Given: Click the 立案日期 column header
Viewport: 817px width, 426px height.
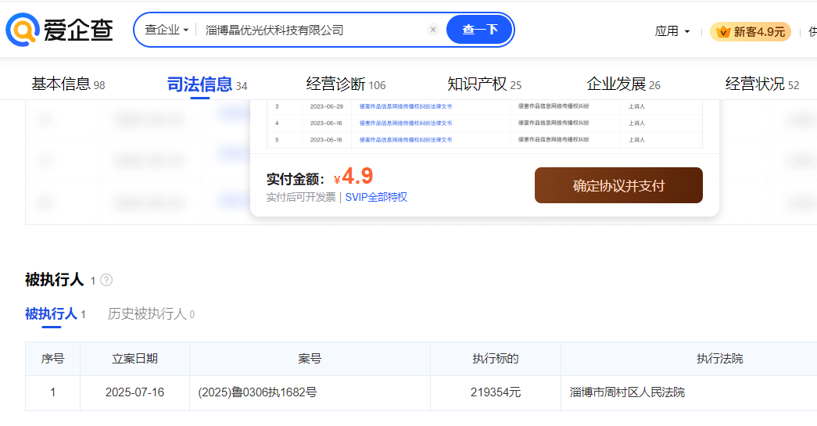Looking at the screenshot, I should click(x=135, y=359).
